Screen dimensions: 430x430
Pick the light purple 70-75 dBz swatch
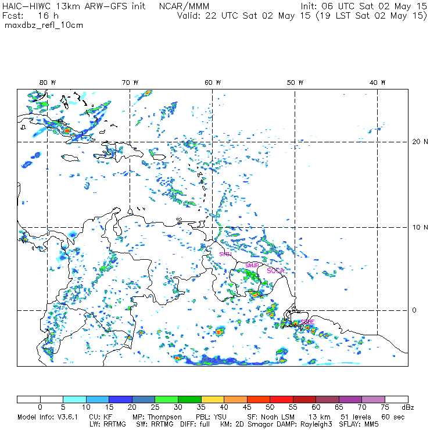(x=374, y=399)
